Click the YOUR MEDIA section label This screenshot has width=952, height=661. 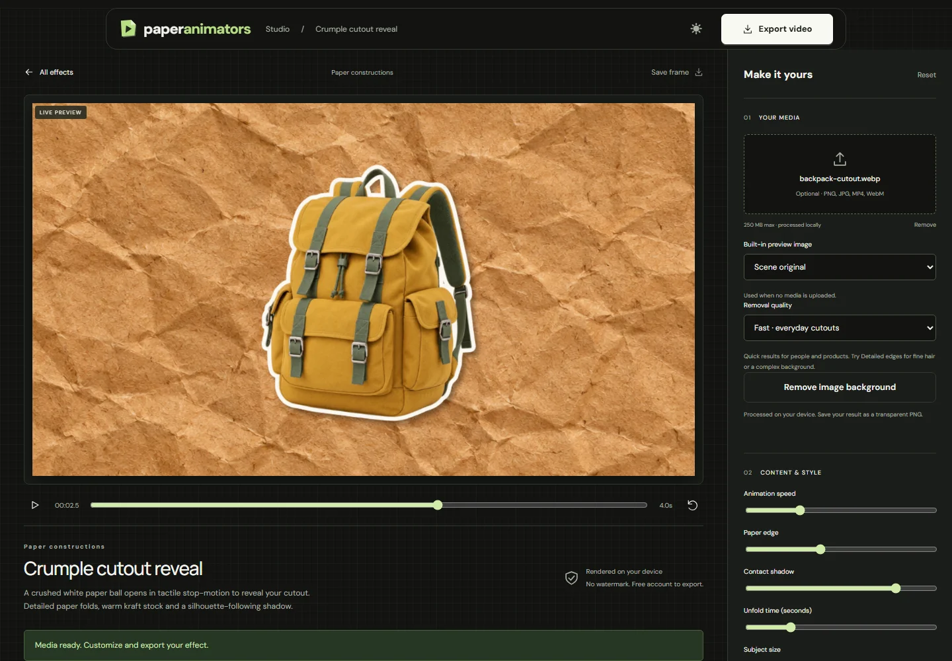(x=779, y=118)
